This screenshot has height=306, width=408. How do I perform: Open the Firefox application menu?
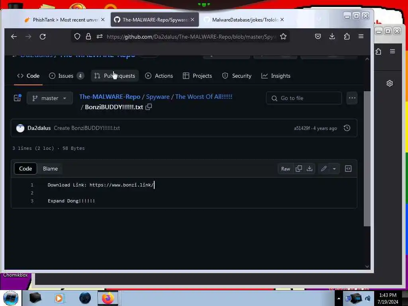(361, 36)
